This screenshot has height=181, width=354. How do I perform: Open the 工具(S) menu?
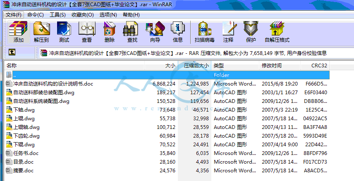pos(57,15)
